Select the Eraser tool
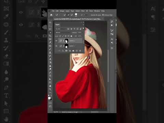 pos(50,59)
